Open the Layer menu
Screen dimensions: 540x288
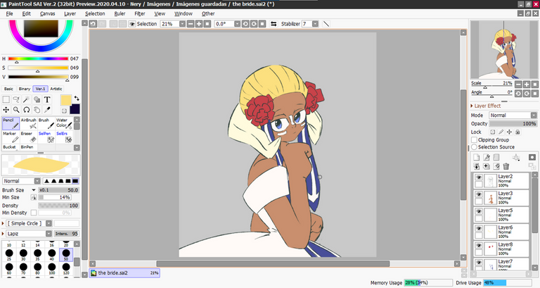[70, 13]
